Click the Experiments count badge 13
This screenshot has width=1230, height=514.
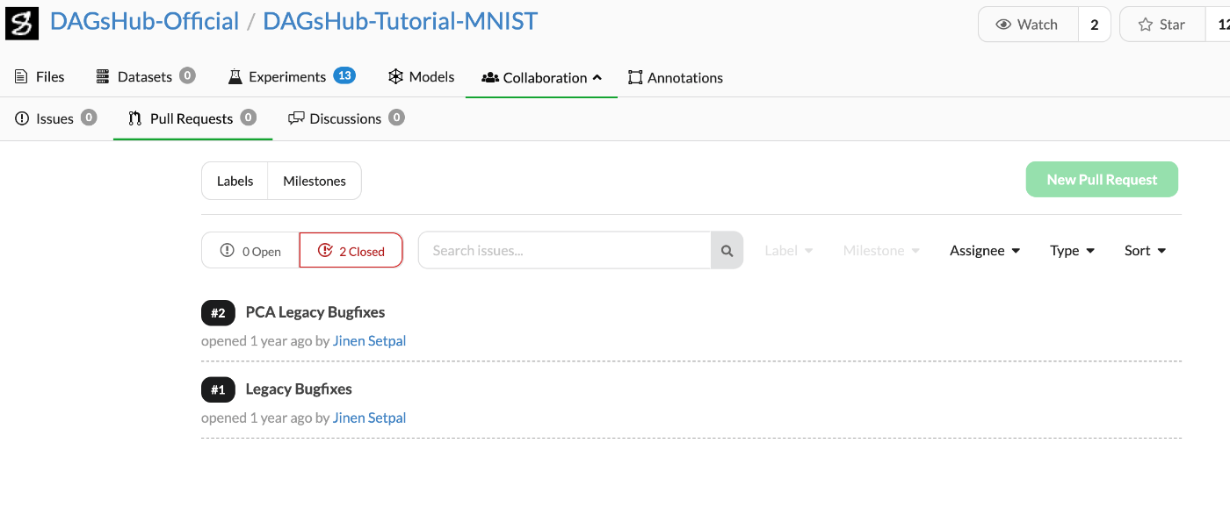point(344,75)
